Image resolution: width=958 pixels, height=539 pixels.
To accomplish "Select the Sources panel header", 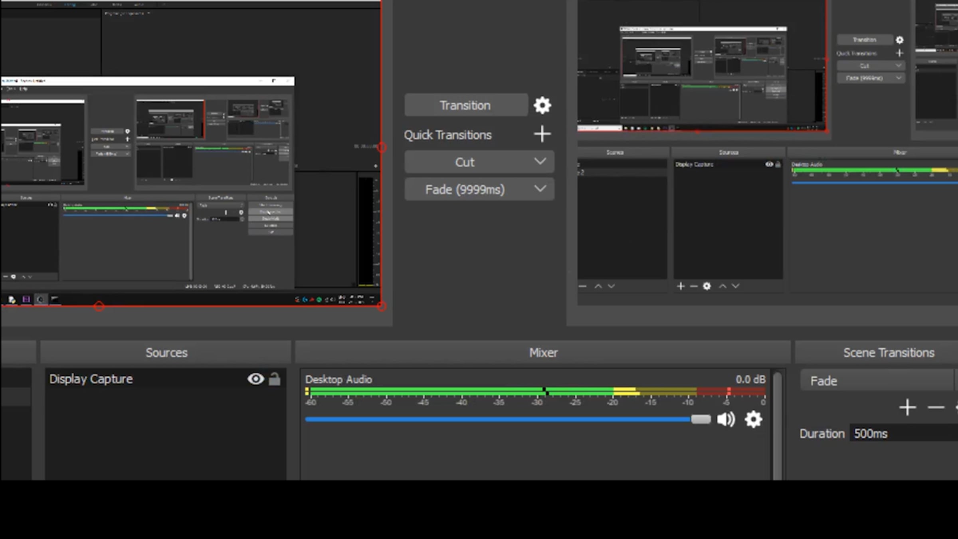I will pyautogui.click(x=166, y=353).
